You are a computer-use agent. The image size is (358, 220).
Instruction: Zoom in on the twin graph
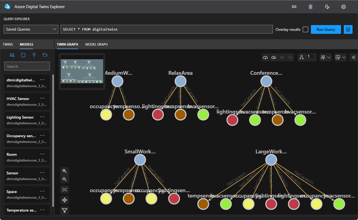coord(64,171)
